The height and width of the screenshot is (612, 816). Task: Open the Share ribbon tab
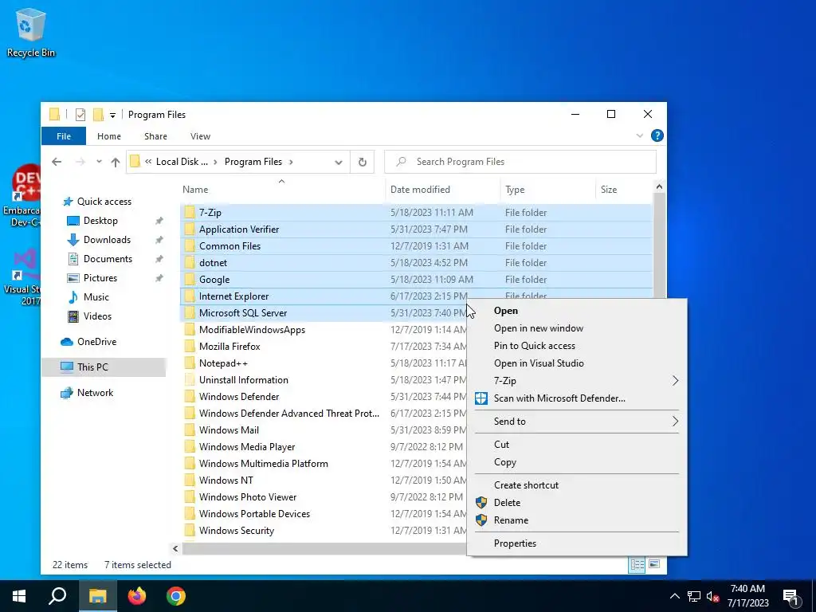155,136
